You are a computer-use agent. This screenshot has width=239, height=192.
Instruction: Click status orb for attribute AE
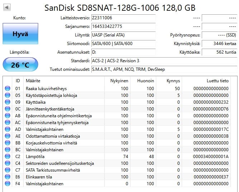coord(8,136)
